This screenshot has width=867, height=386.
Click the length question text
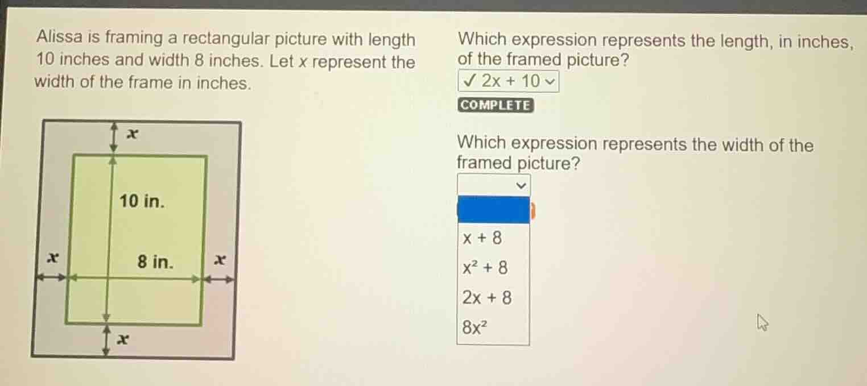pos(654,49)
